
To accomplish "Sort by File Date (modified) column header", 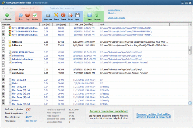I will (x=84, y=25).
